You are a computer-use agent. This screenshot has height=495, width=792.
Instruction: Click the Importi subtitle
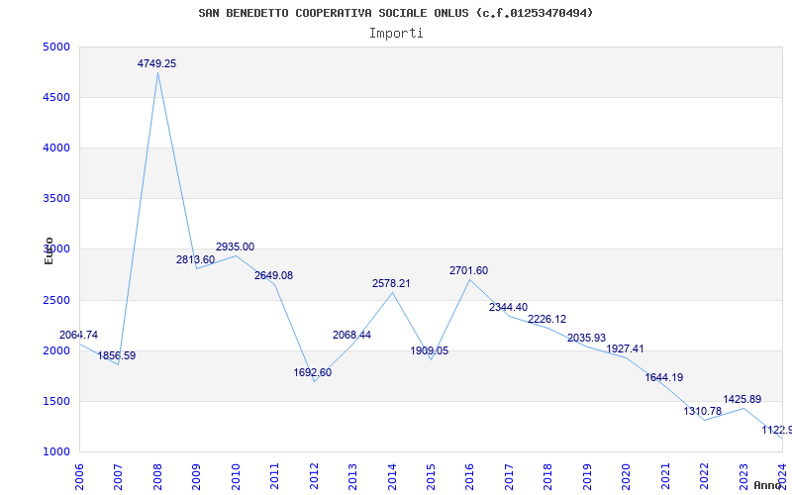396,34
